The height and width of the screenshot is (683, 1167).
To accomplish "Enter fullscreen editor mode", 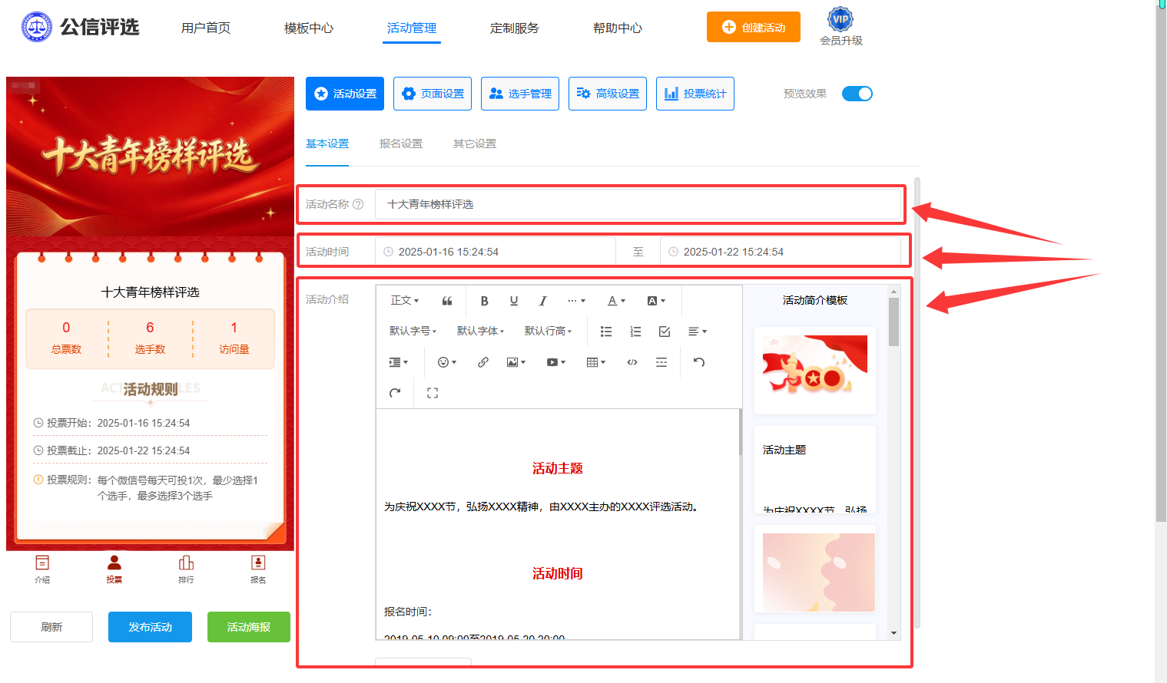I will [433, 393].
